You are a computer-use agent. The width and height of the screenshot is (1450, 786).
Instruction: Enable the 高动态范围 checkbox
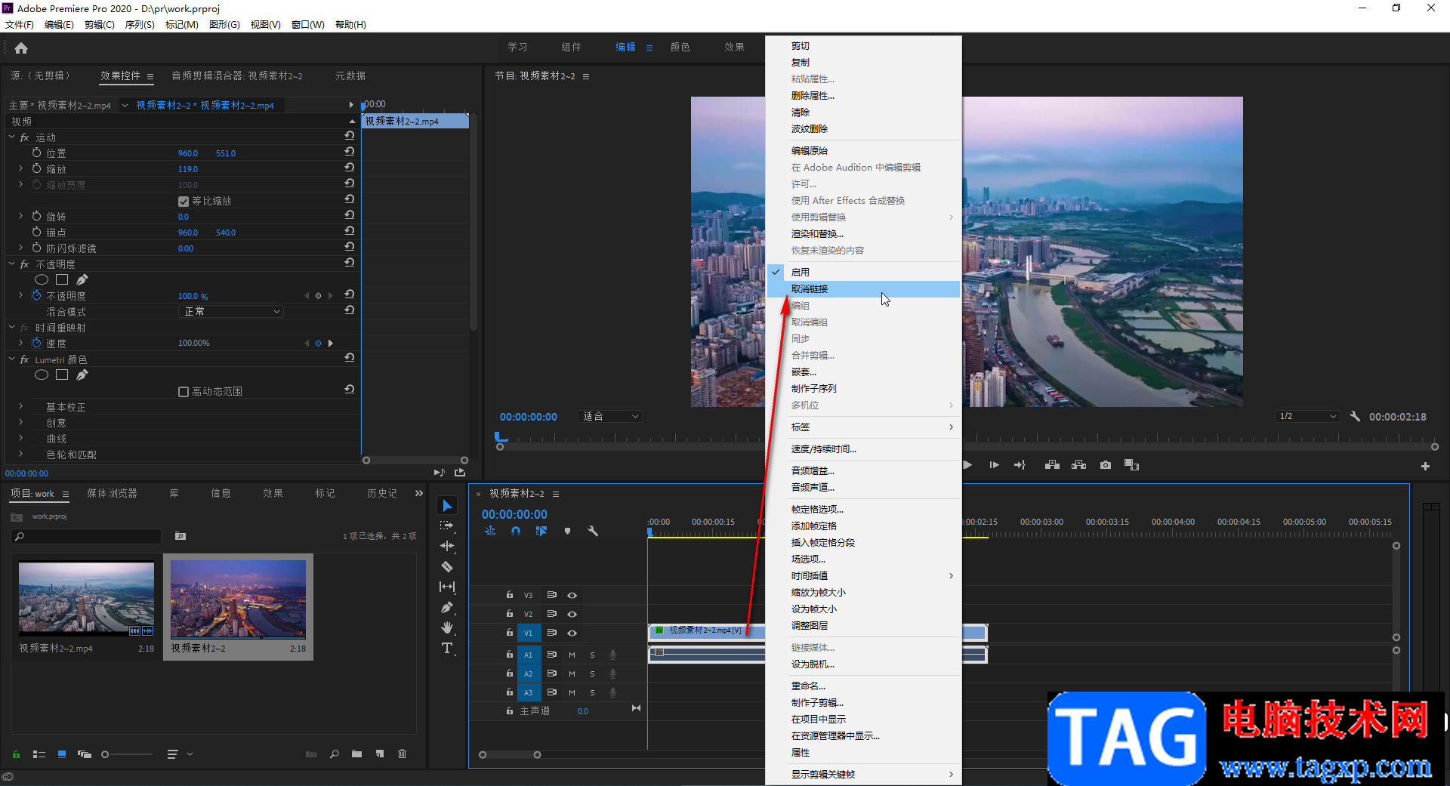pyautogui.click(x=184, y=392)
